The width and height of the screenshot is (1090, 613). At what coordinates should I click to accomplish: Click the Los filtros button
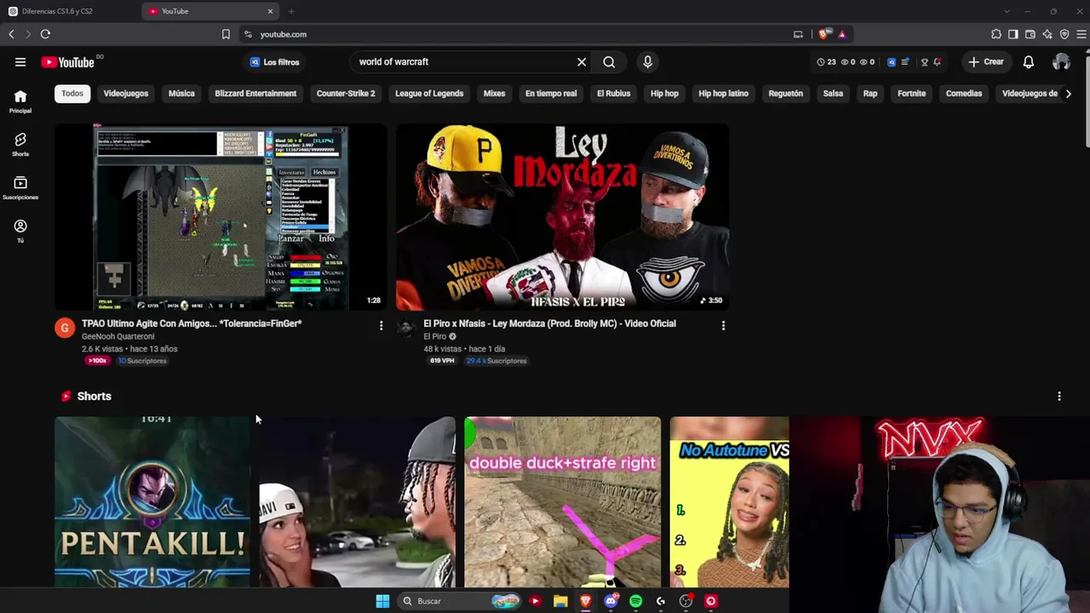[x=274, y=62]
